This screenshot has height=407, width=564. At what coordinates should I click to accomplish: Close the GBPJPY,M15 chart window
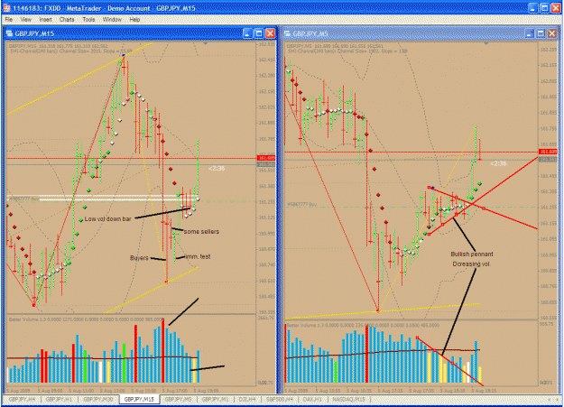pyautogui.click(x=270, y=33)
